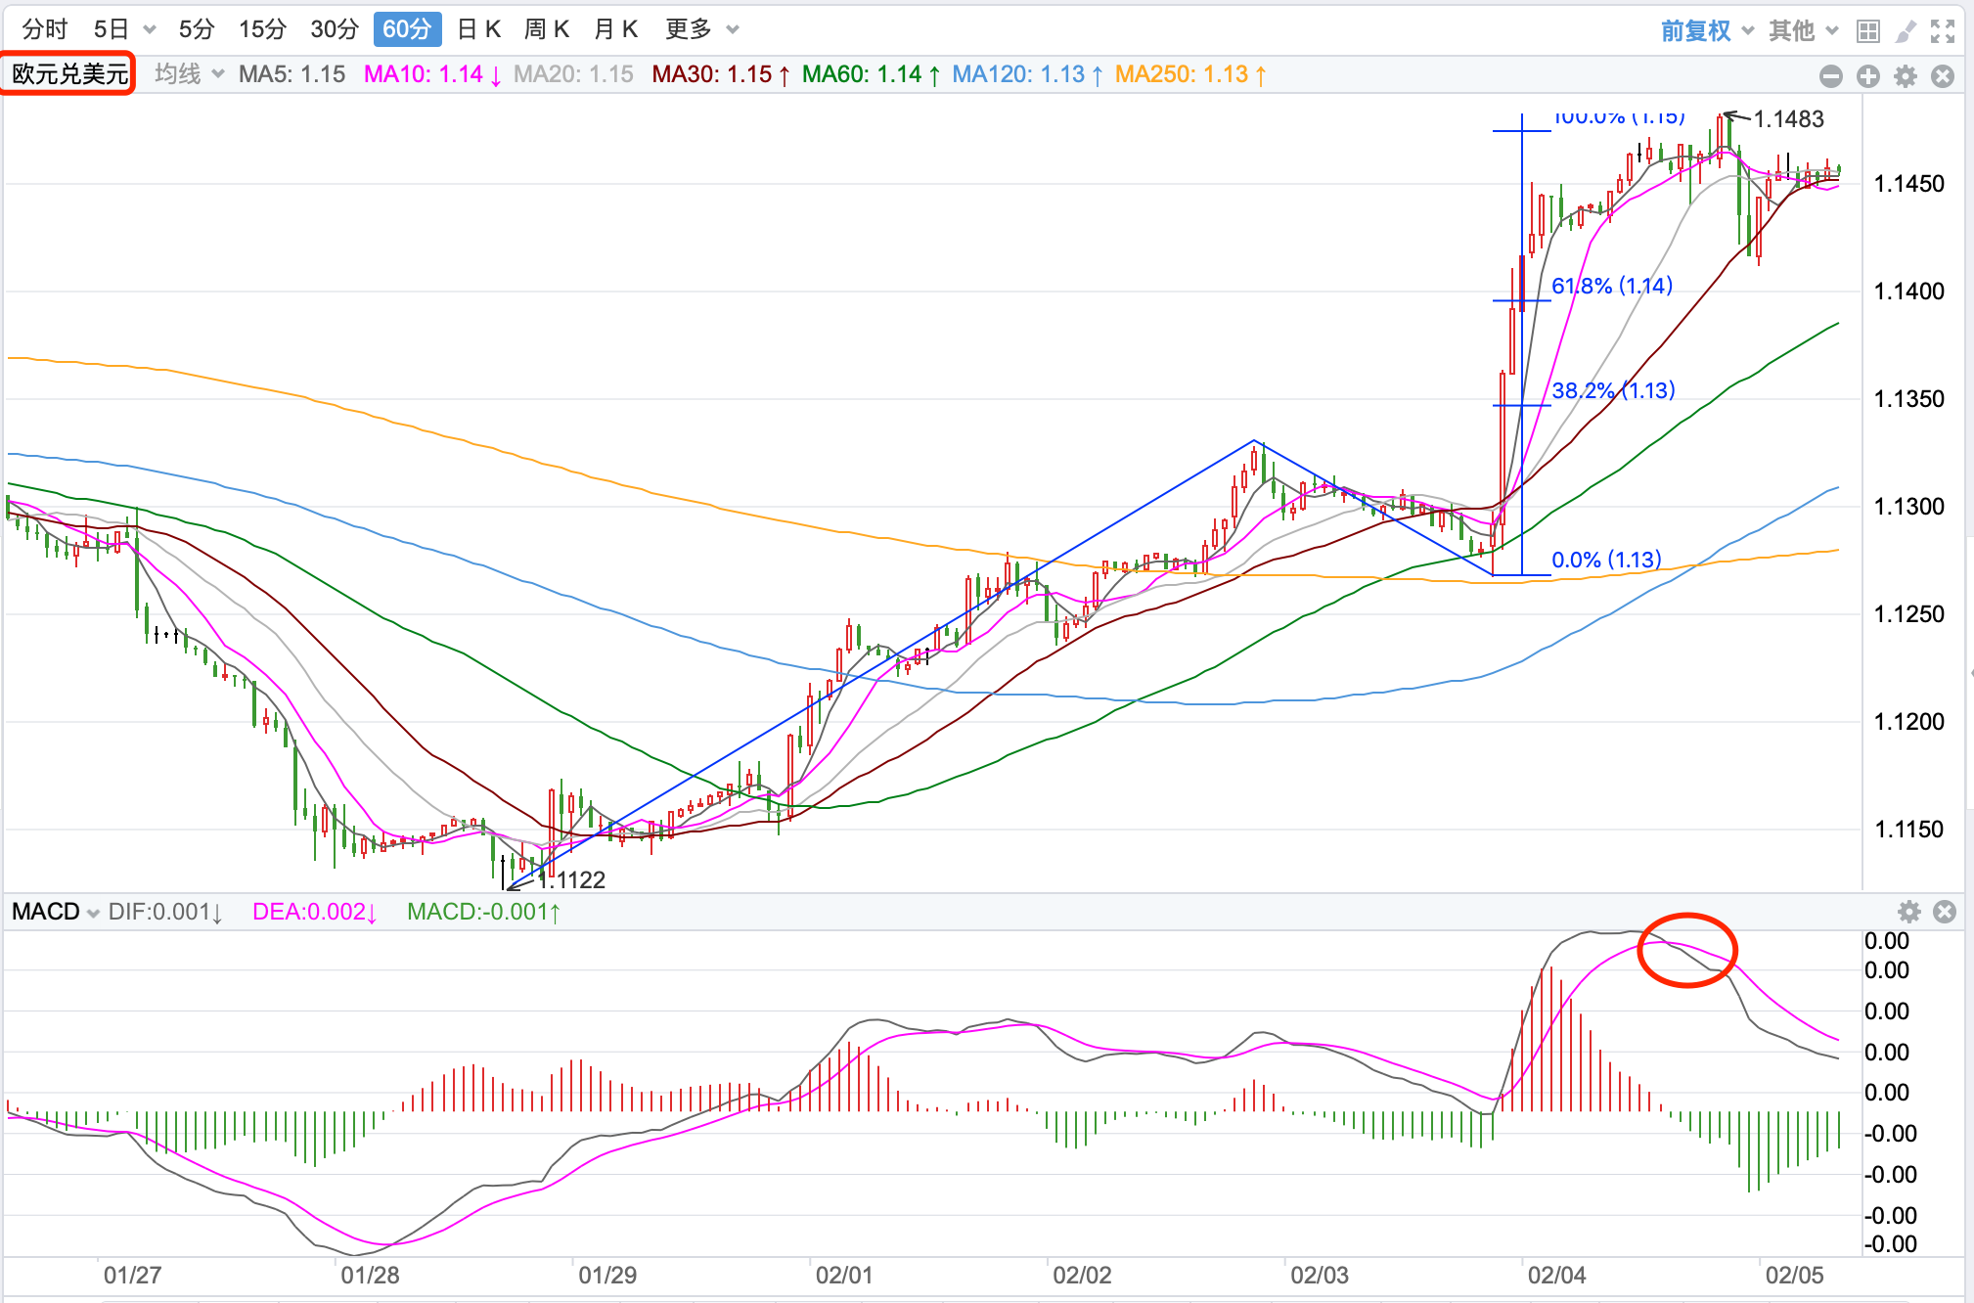Viewport: 1974px width, 1303px height.
Task: Open the multi-chart grid layout icon
Action: tap(1867, 31)
